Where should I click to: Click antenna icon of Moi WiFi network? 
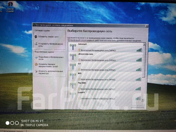point(73,86)
